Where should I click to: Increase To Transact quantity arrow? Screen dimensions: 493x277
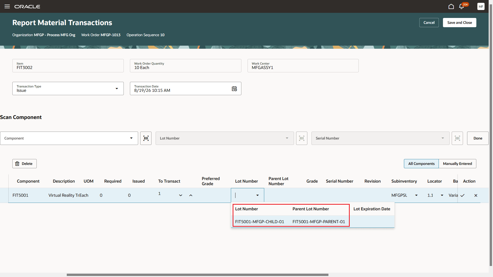tap(191, 195)
